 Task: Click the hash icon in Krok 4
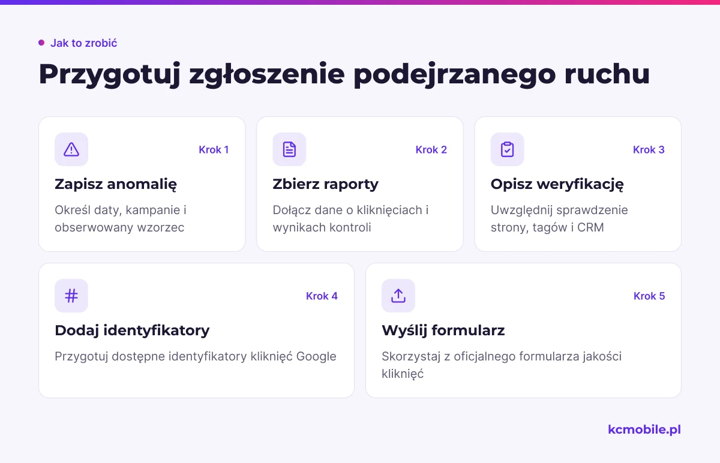(x=71, y=296)
